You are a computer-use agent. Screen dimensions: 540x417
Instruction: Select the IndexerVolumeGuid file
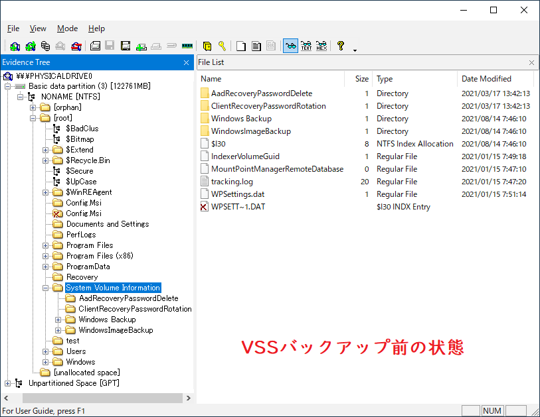245,156
